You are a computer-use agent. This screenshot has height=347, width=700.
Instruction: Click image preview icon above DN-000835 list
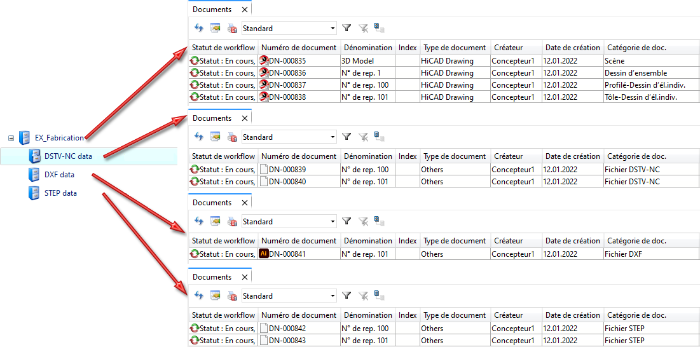click(216, 28)
